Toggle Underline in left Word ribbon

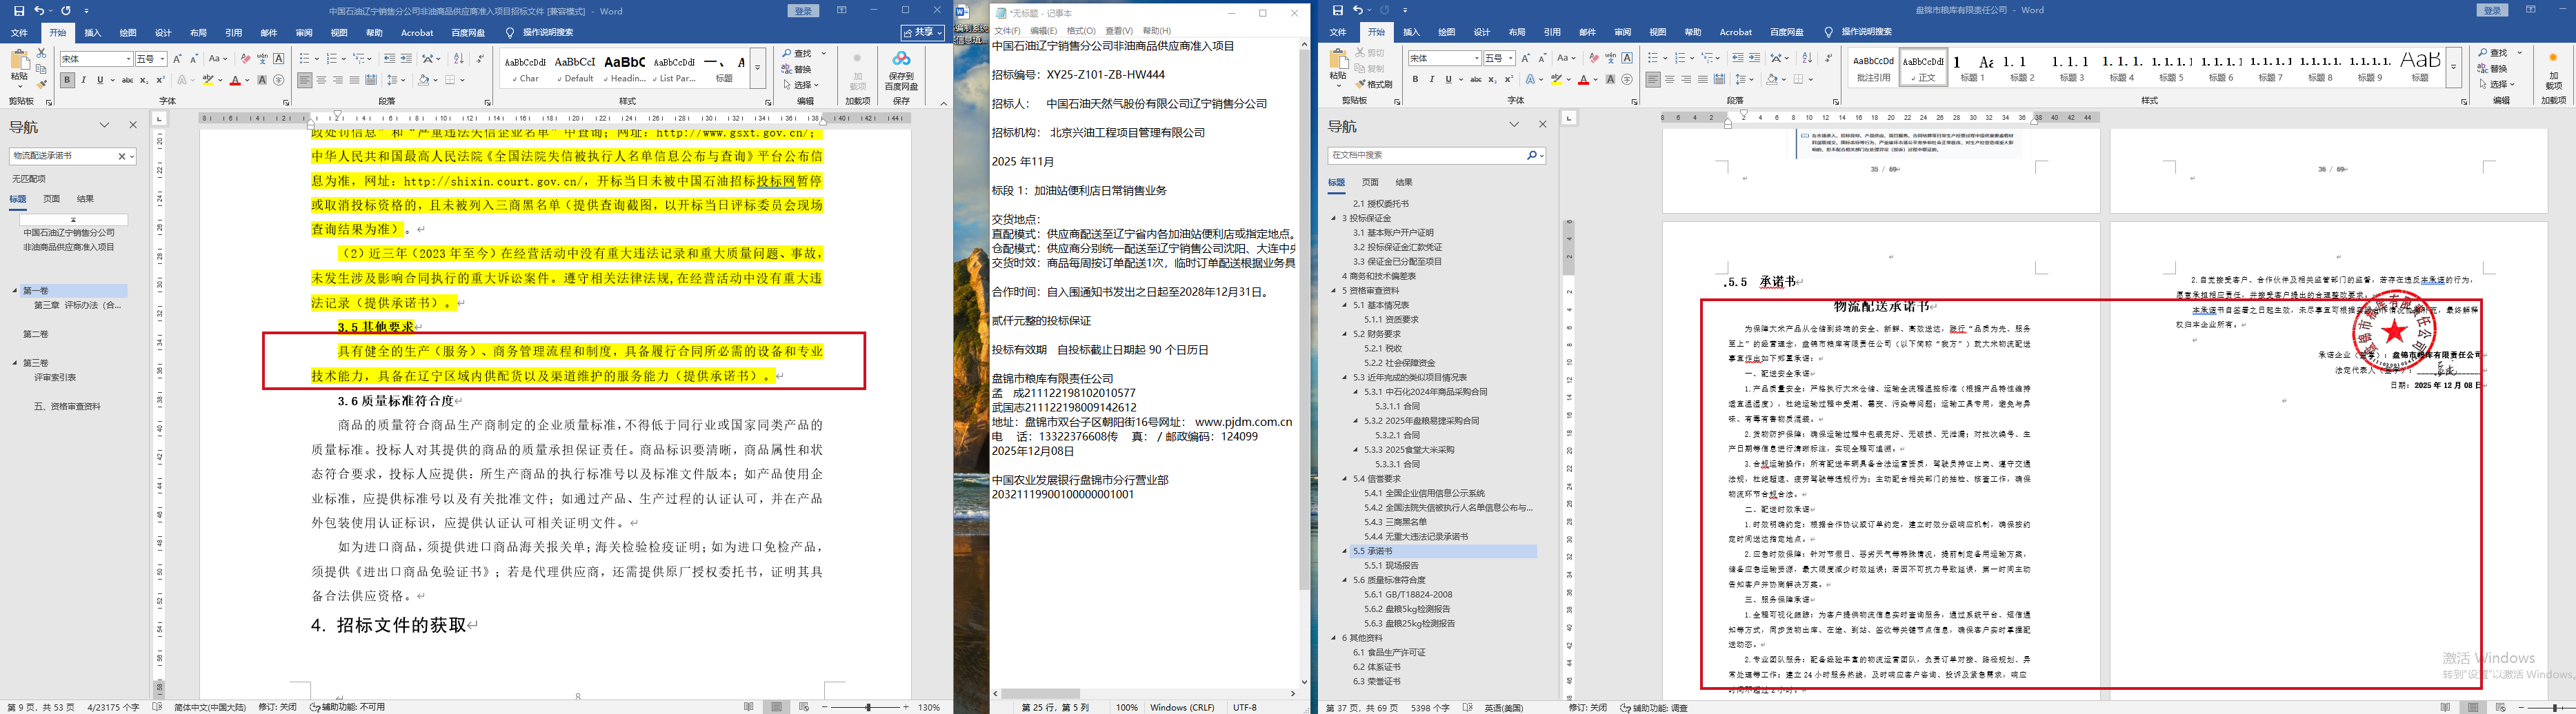100,80
